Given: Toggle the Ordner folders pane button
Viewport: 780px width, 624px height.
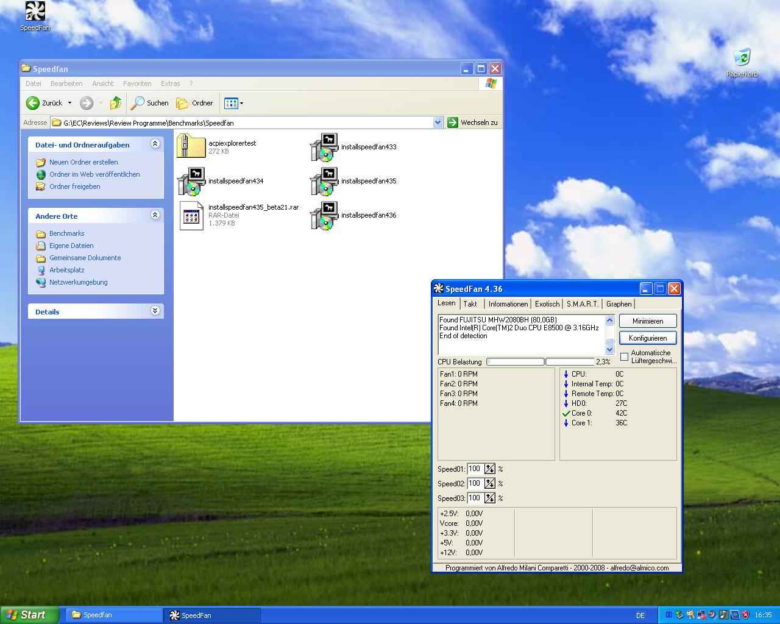Looking at the screenshot, I should pos(194,103).
